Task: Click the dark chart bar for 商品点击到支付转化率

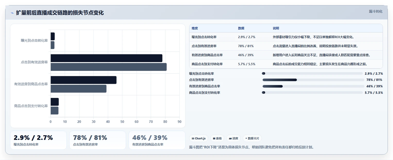Action: pos(55,102)
